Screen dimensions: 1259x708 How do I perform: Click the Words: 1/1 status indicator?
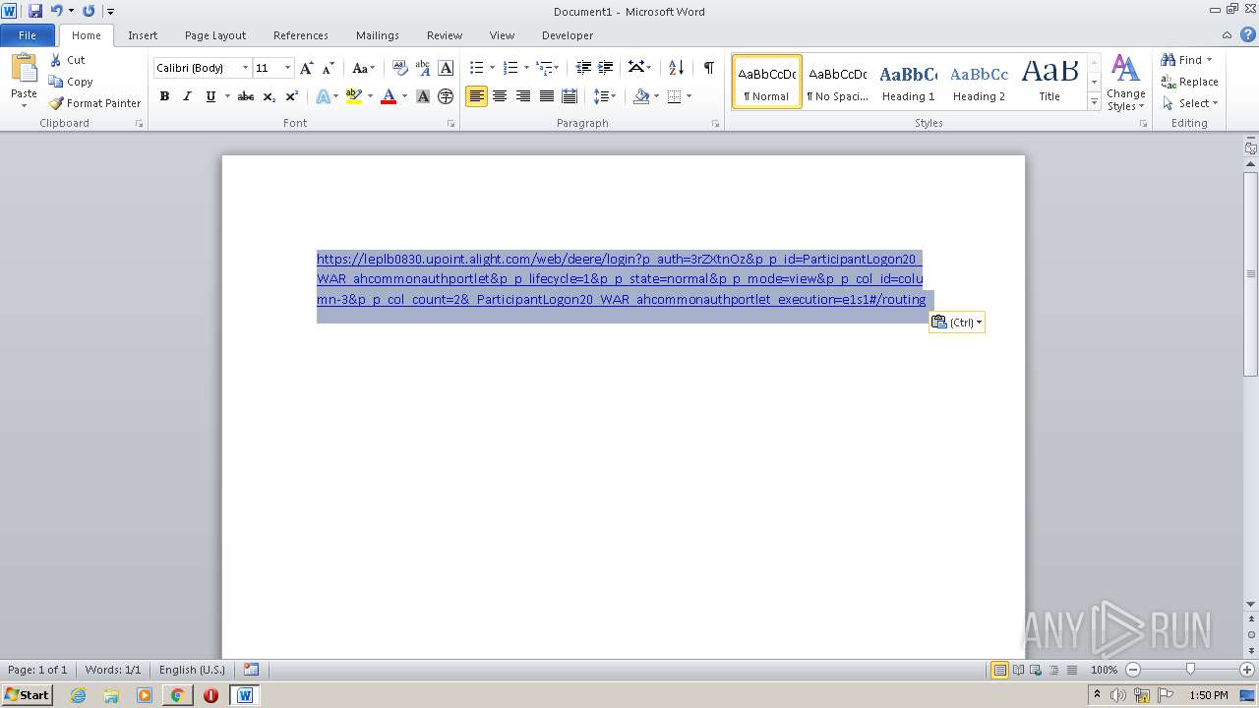pyautogui.click(x=113, y=670)
